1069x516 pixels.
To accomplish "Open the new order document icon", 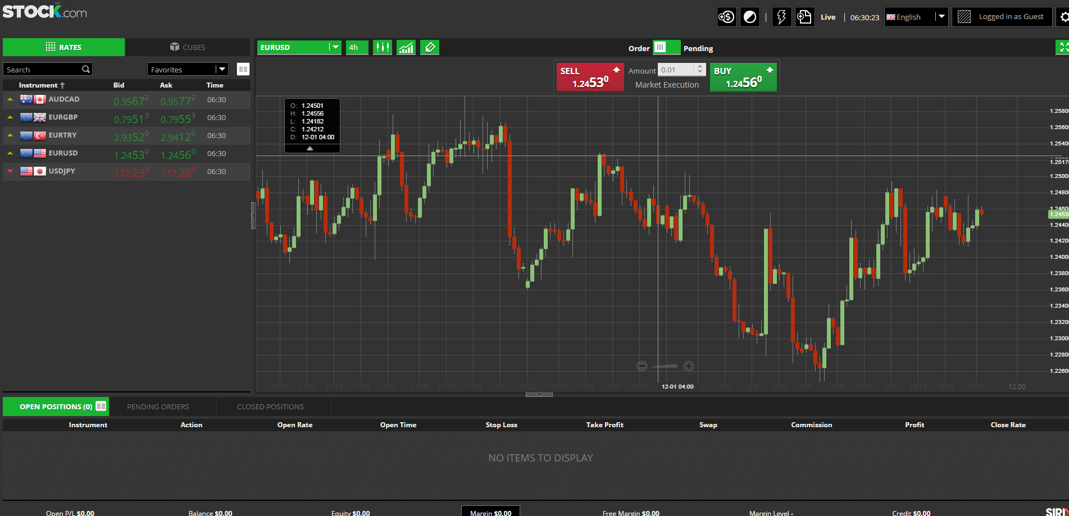I will (x=804, y=16).
